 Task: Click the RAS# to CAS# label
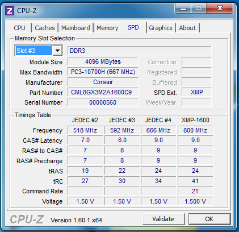click(x=42, y=151)
